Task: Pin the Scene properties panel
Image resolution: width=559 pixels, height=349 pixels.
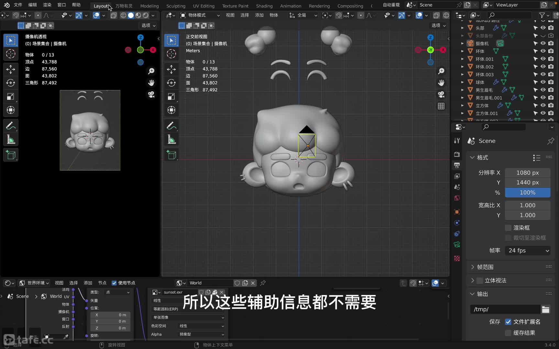Action: click(550, 141)
